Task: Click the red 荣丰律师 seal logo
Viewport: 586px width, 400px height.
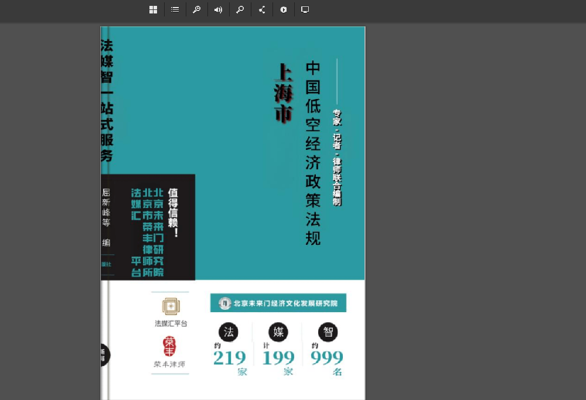Action: click(x=169, y=346)
